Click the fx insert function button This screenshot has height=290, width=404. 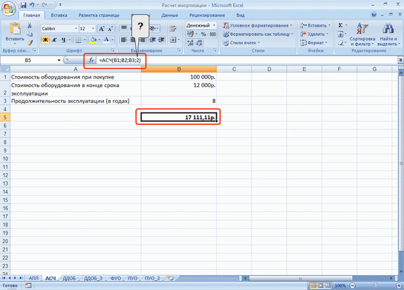click(x=91, y=60)
